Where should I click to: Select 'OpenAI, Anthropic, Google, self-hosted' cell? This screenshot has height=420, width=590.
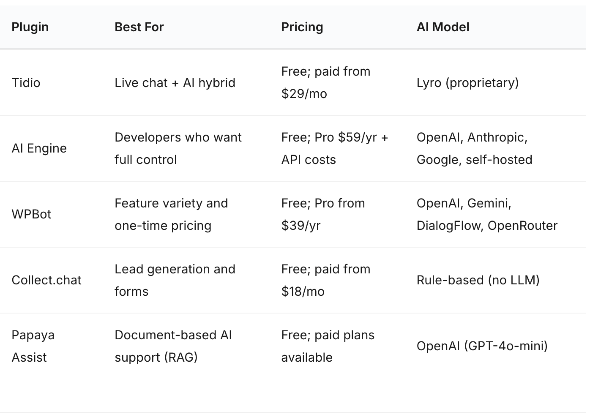(474, 148)
